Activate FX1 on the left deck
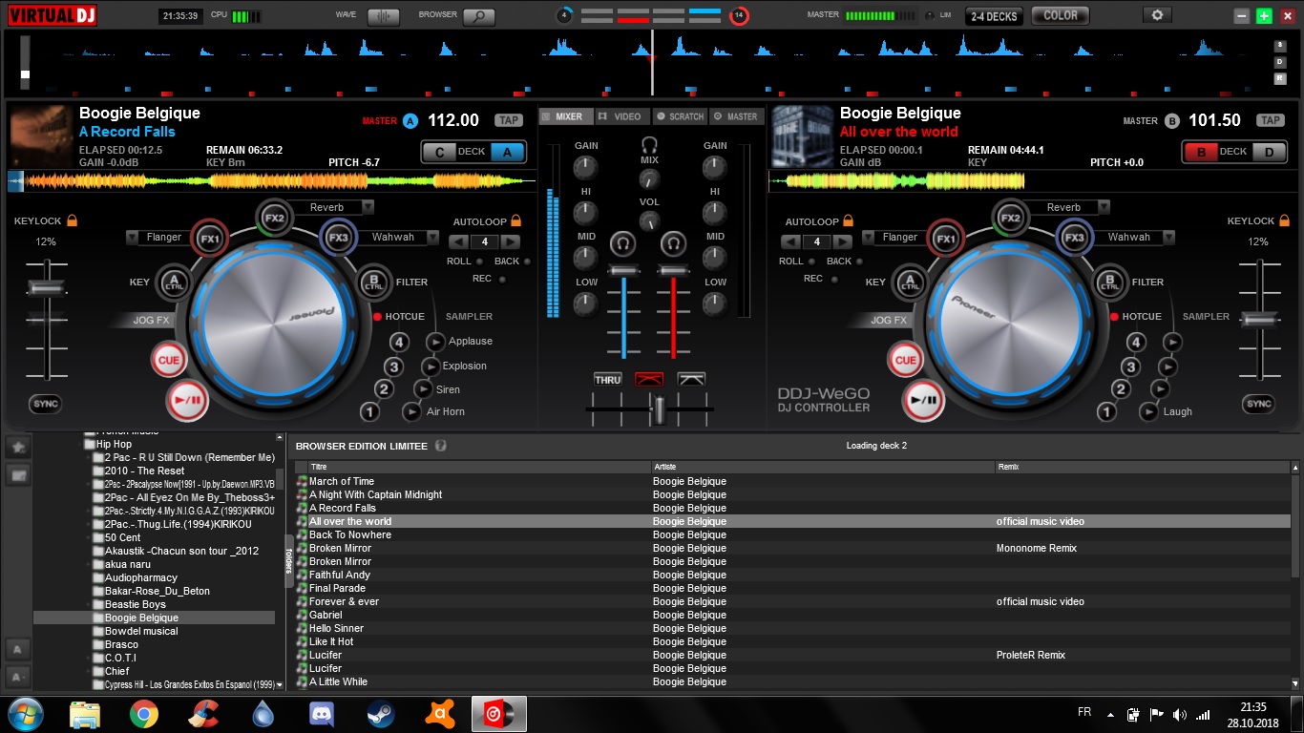1304x733 pixels. click(209, 239)
